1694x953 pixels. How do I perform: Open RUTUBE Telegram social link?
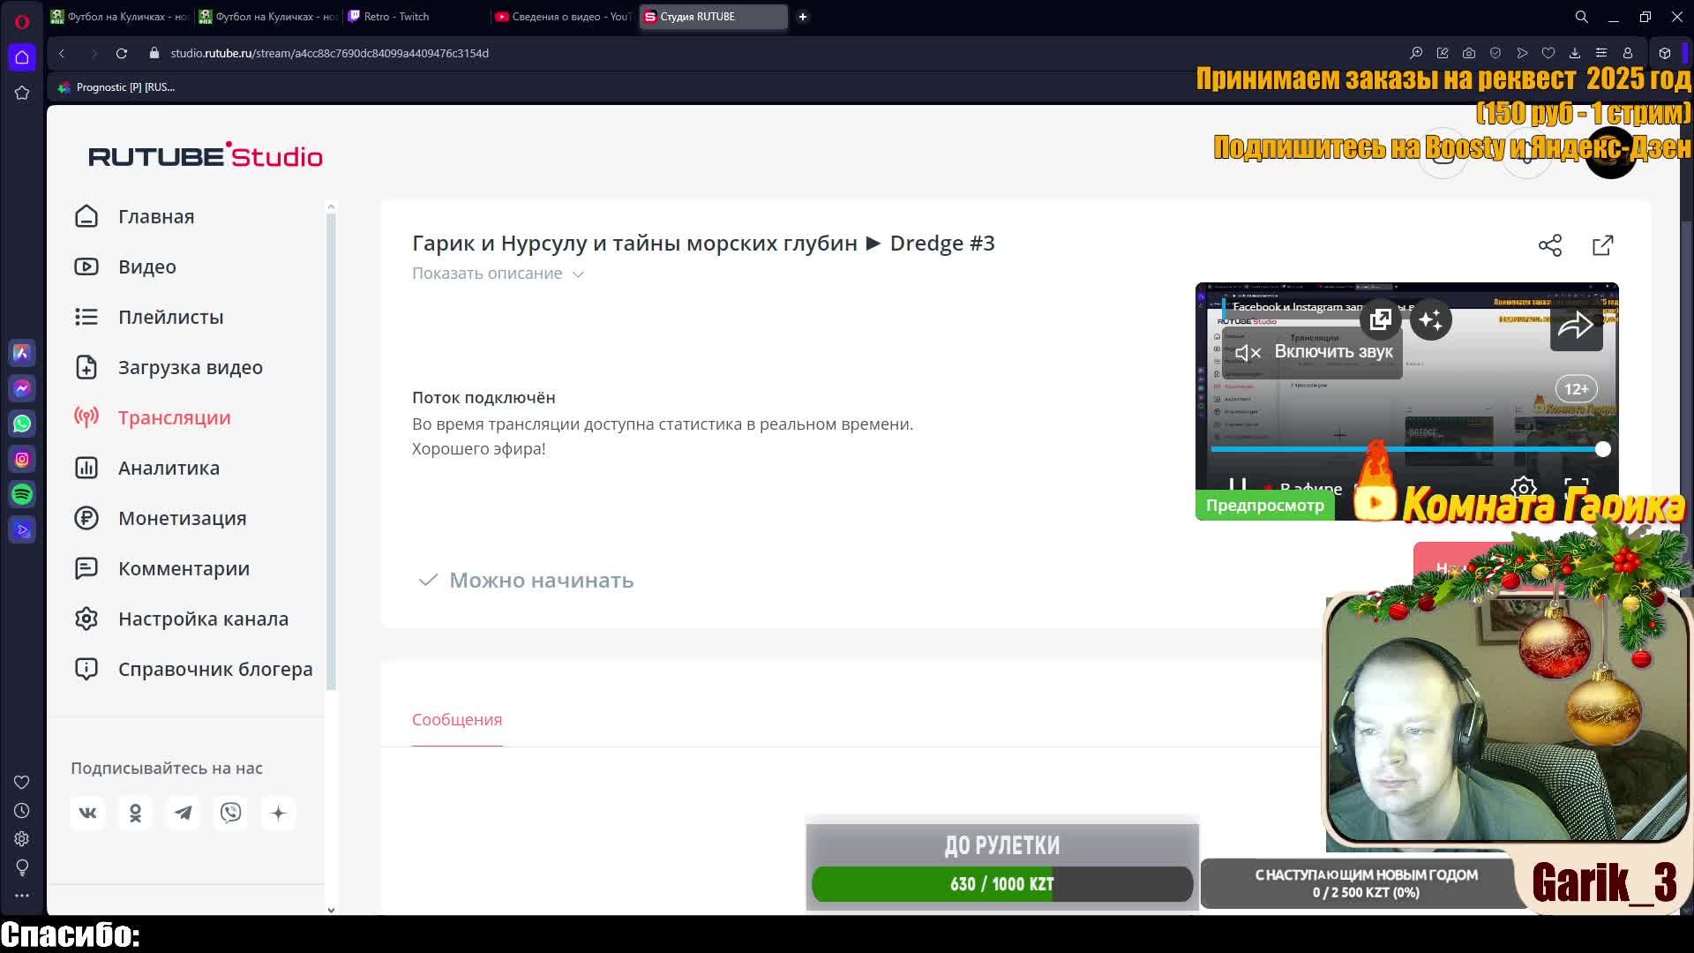pos(183,813)
